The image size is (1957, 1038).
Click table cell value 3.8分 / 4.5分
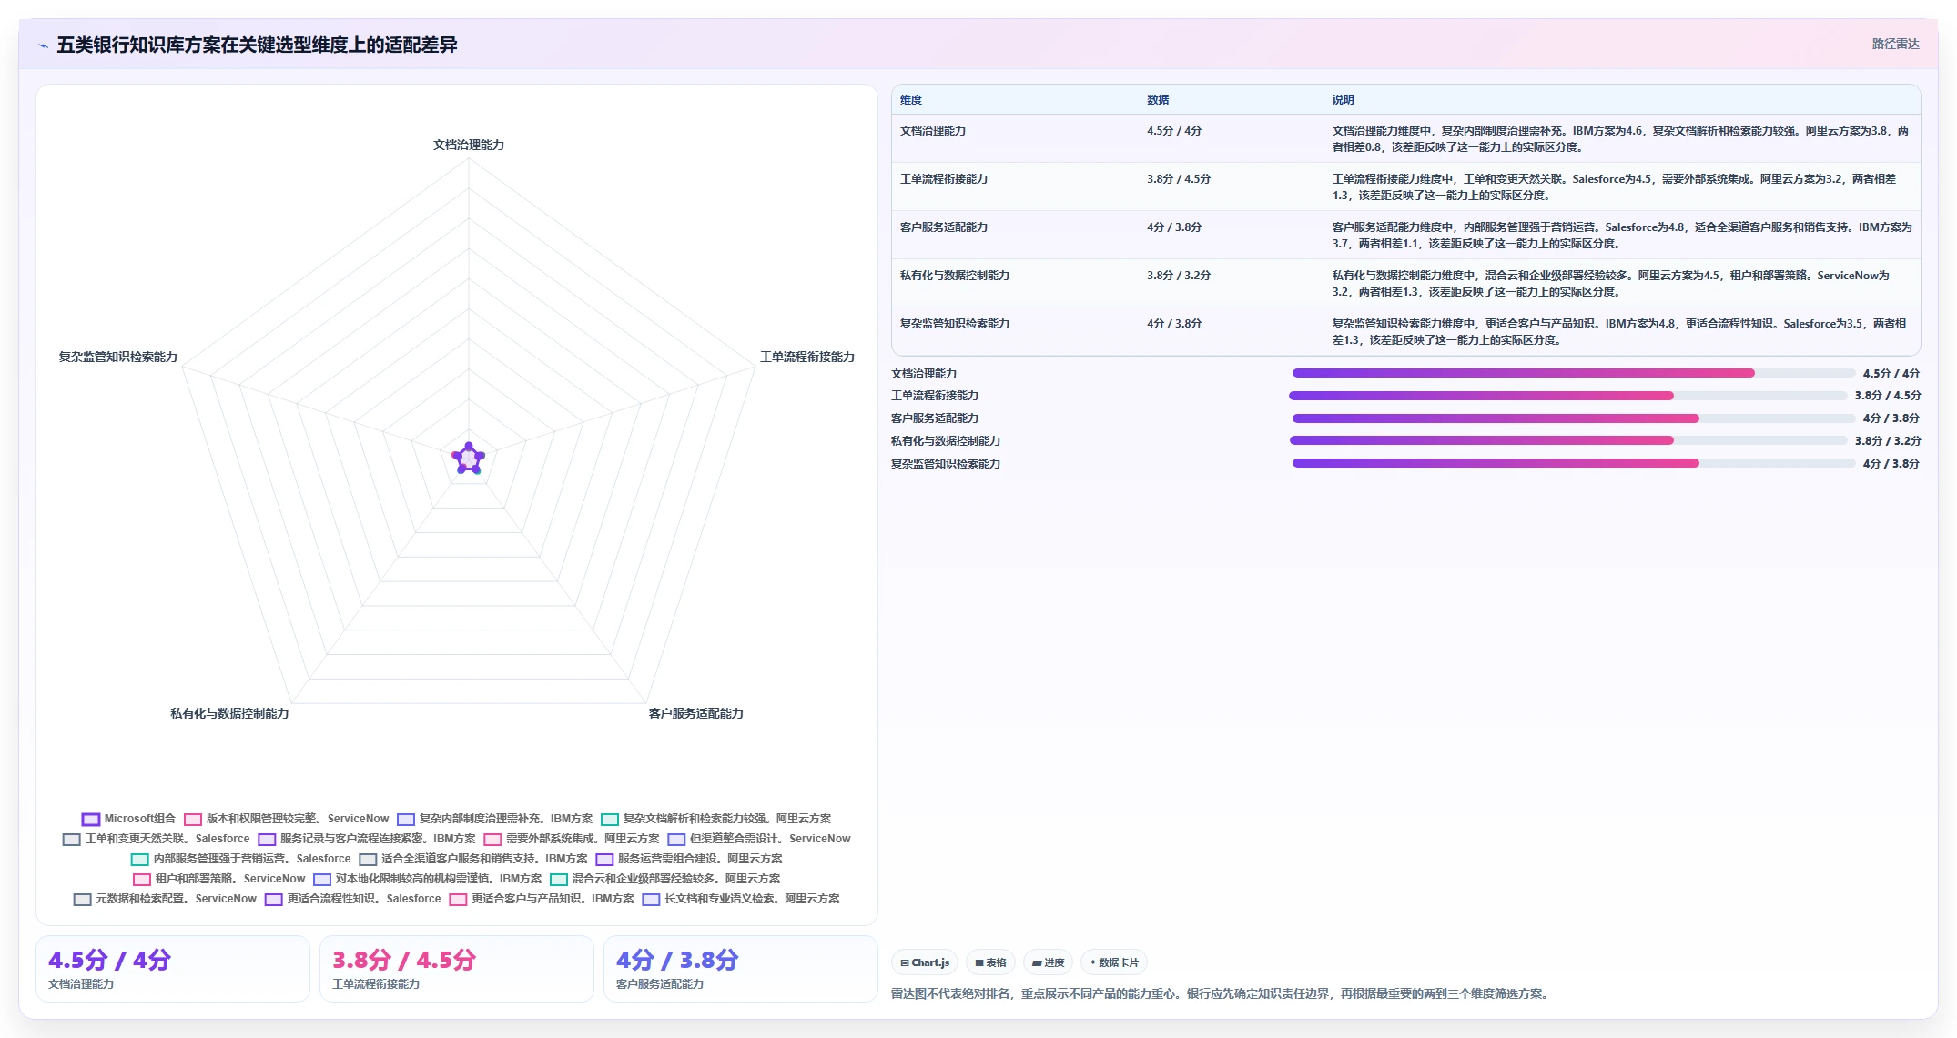(1179, 179)
